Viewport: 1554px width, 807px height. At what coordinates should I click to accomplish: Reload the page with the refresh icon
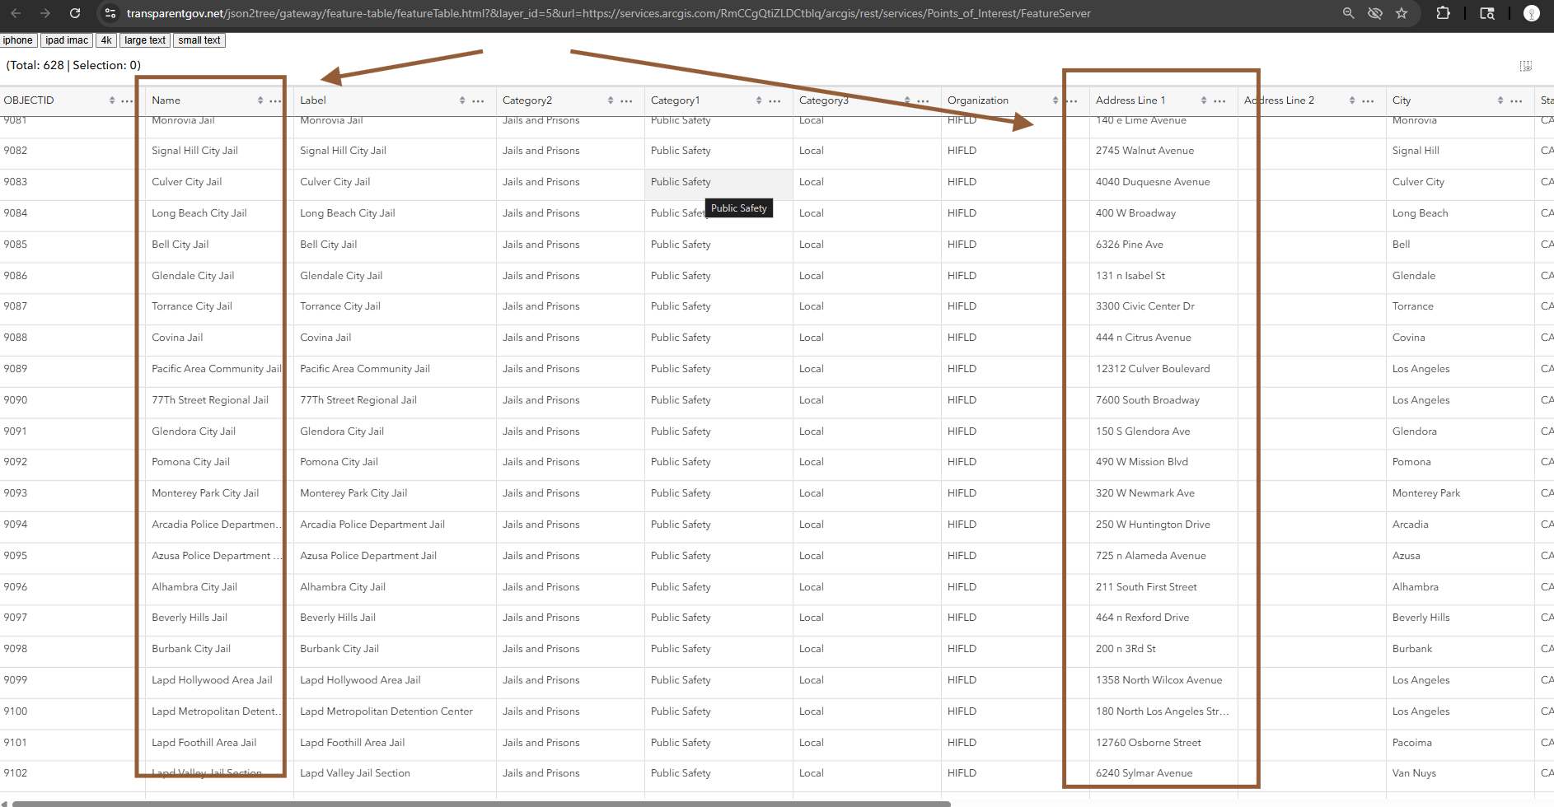pos(75,13)
